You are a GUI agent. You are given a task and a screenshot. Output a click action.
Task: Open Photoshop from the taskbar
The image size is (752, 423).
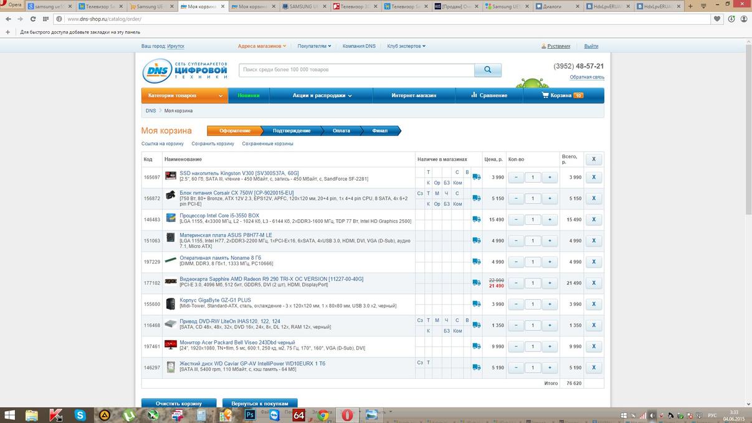pyautogui.click(x=250, y=415)
